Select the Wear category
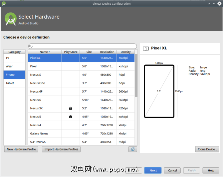Screen dimensions: 223x177 (14, 66)
